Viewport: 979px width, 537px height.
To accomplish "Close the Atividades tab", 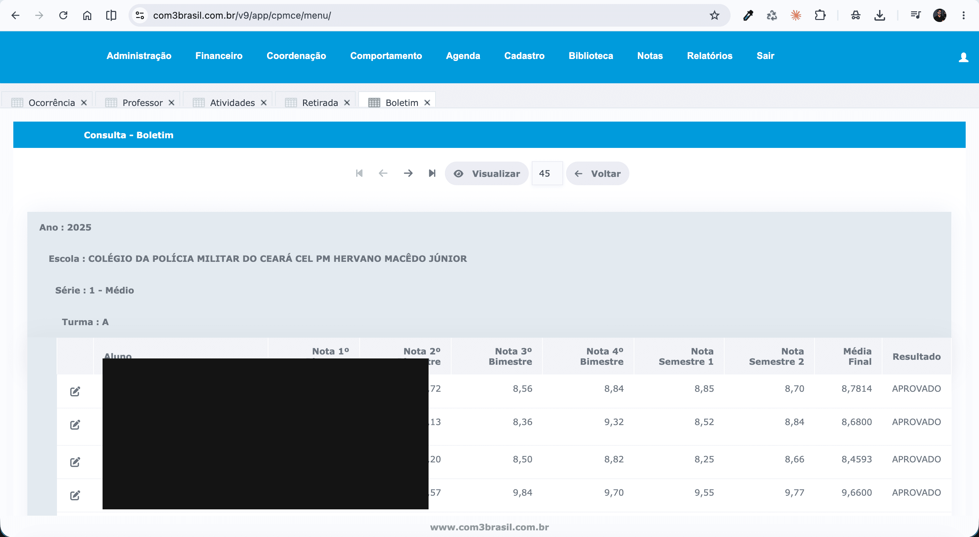I will pyautogui.click(x=264, y=103).
